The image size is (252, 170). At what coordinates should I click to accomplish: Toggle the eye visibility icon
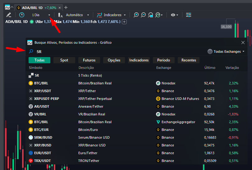(x=173, y=15)
